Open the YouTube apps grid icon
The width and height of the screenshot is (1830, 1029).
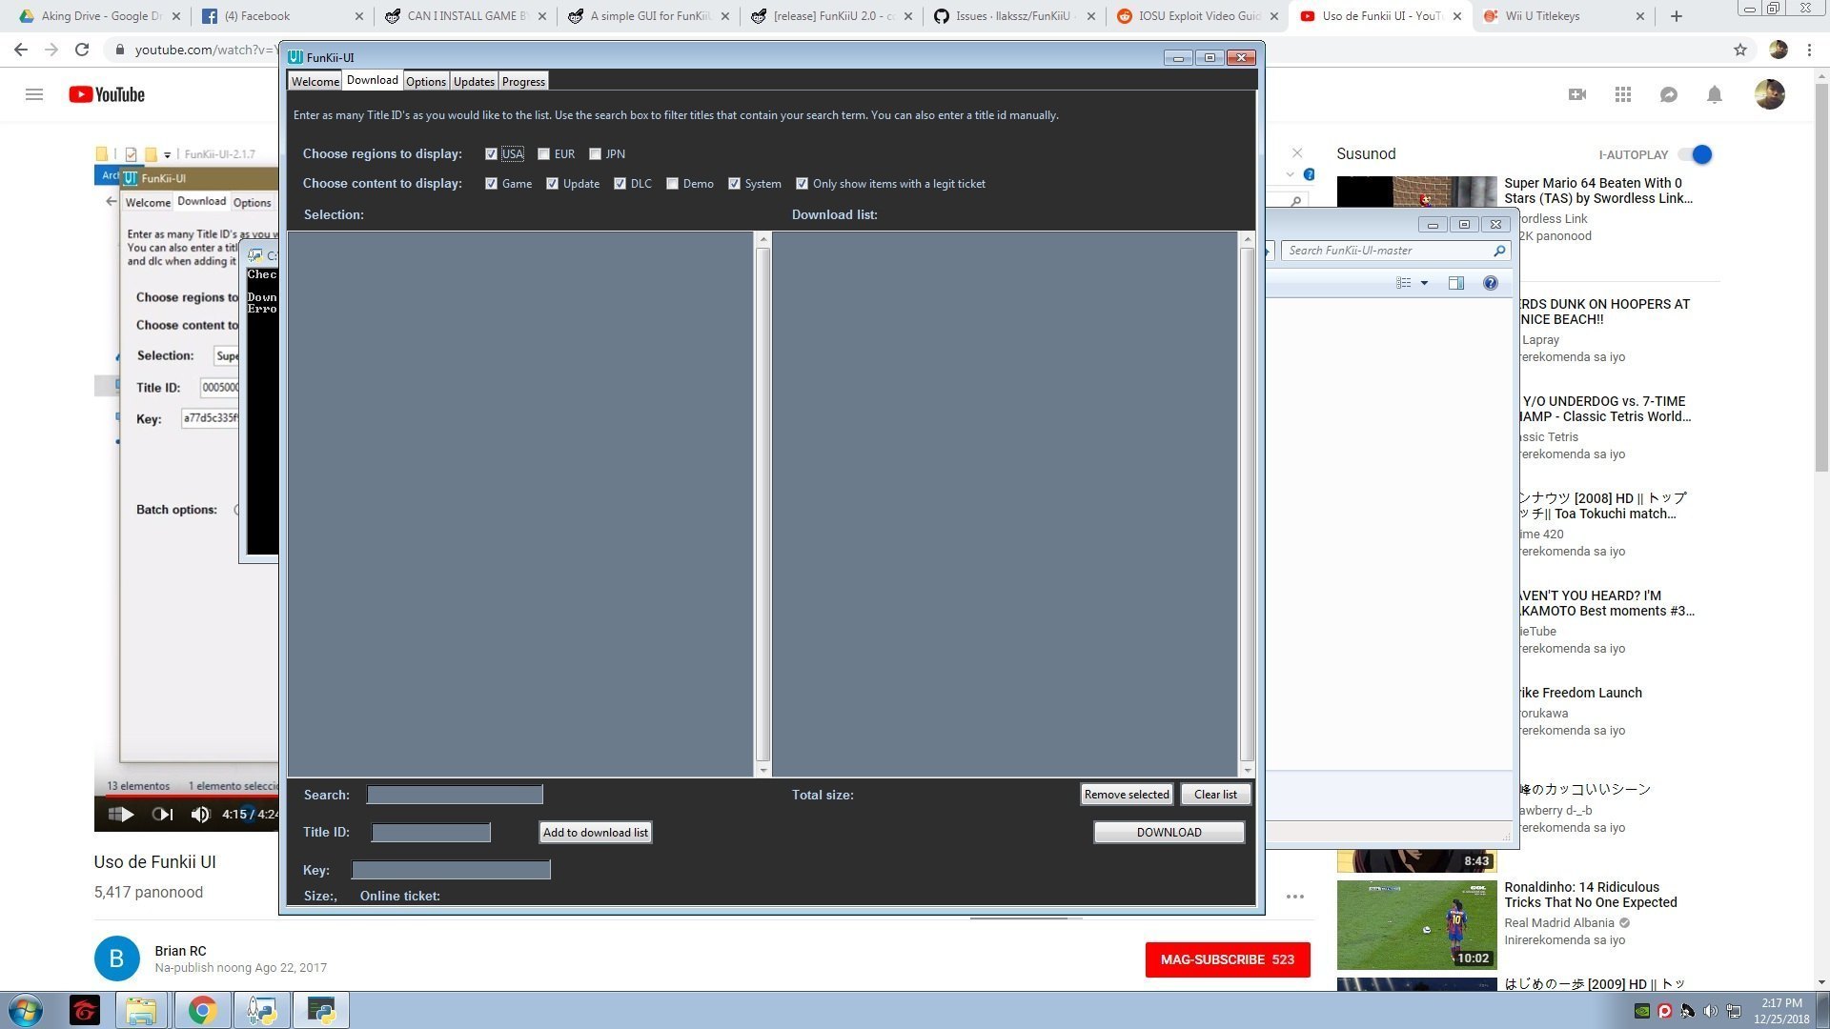point(1623,94)
